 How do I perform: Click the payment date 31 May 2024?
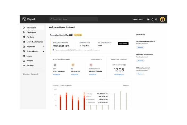click(x=84, y=46)
